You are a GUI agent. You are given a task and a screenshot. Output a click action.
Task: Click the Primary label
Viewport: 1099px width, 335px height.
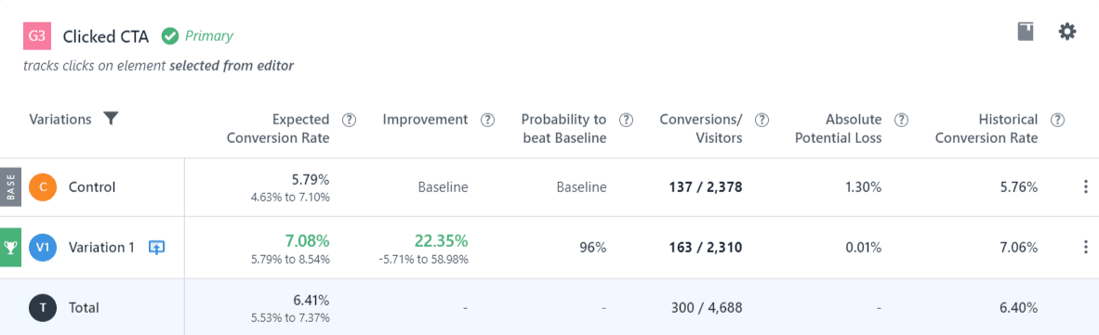(x=209, y=35)
